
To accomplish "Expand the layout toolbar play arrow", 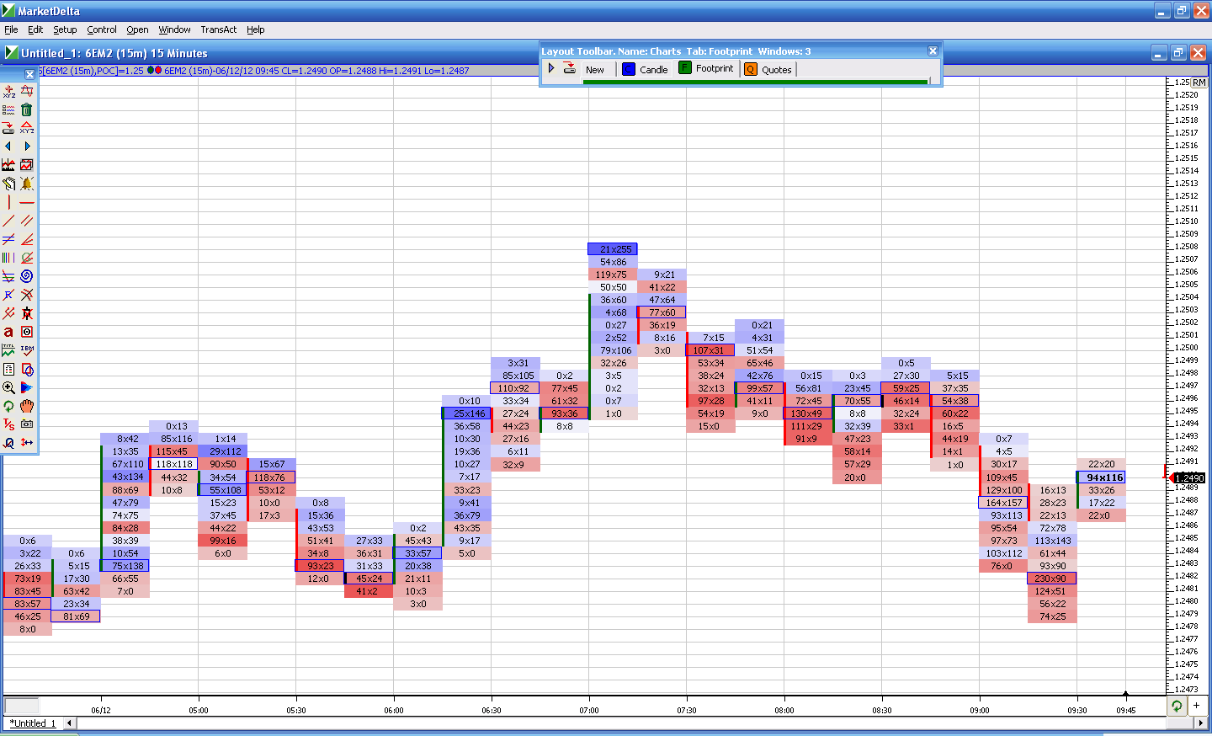I will (x=551, y=68).
